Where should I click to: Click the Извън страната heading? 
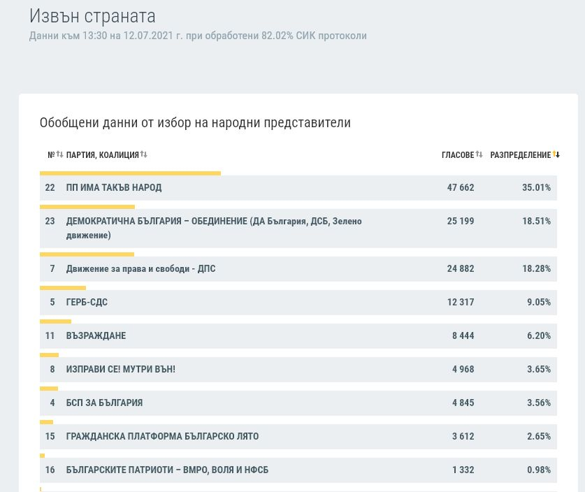92,16
